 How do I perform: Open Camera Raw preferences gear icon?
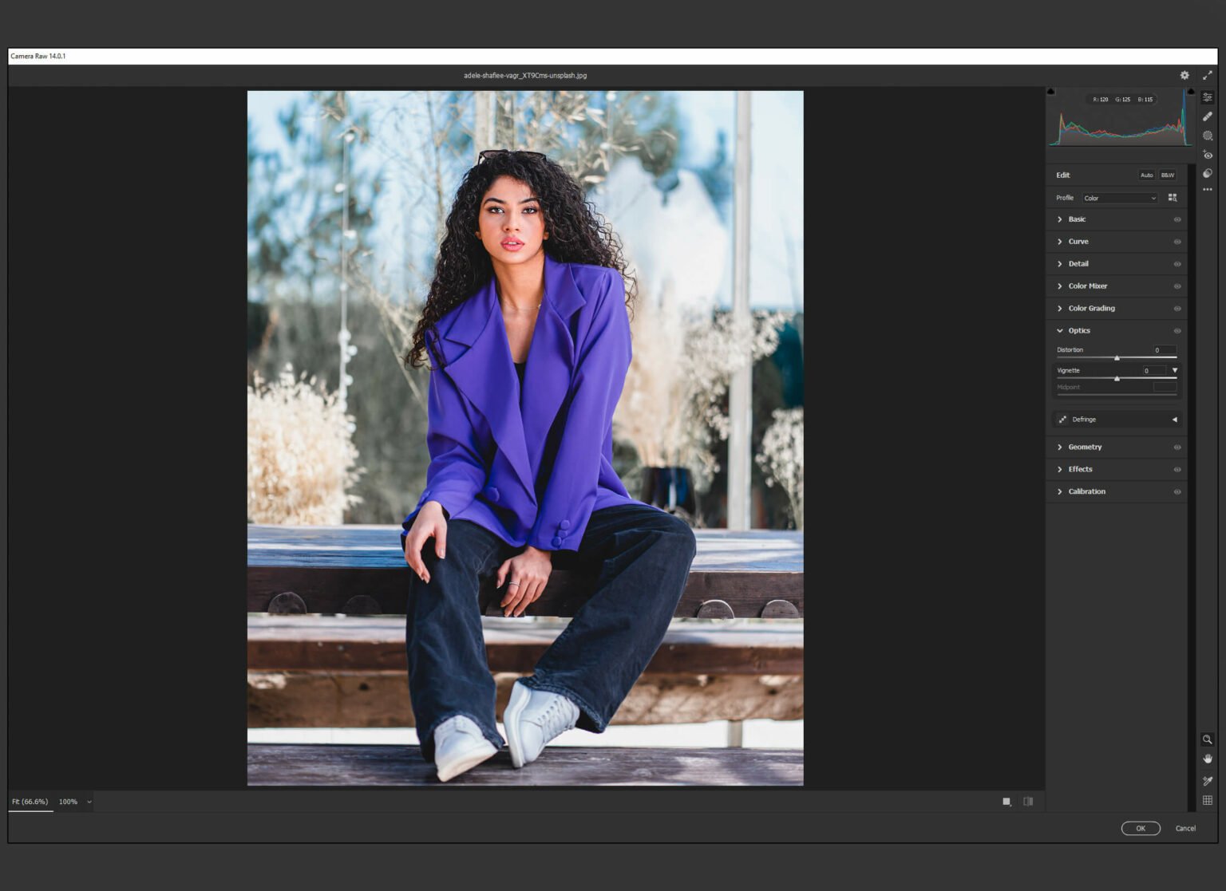point(1184,75)
